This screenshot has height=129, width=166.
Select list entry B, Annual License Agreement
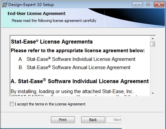click(x=75, y=67)
